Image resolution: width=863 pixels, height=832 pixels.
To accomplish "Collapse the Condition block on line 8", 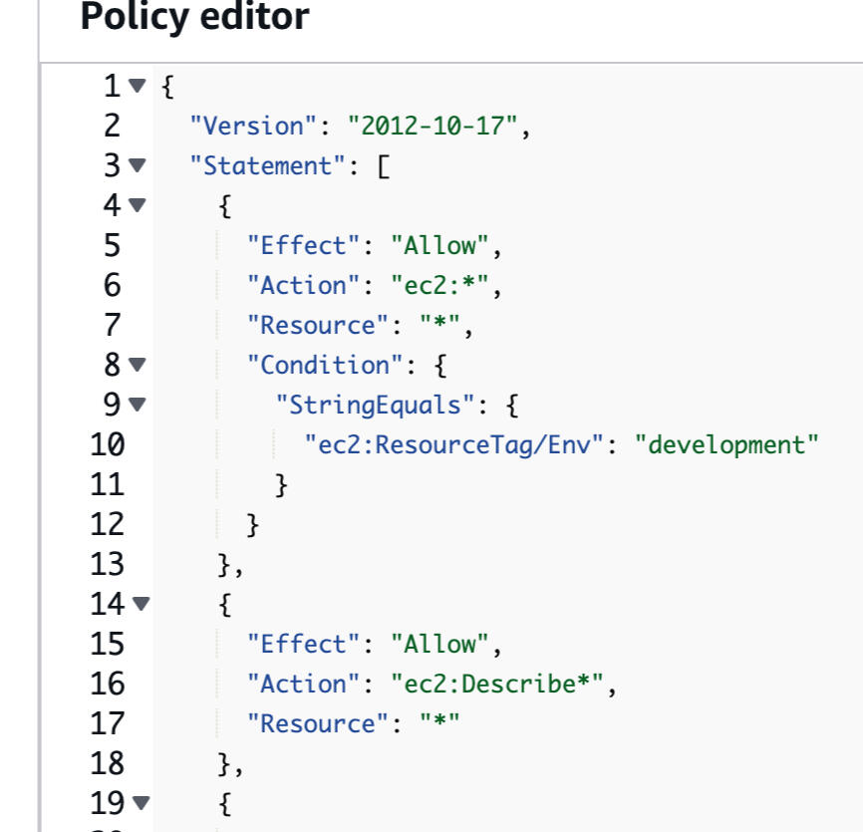I will pyautogui.click(x=138, y=366).
